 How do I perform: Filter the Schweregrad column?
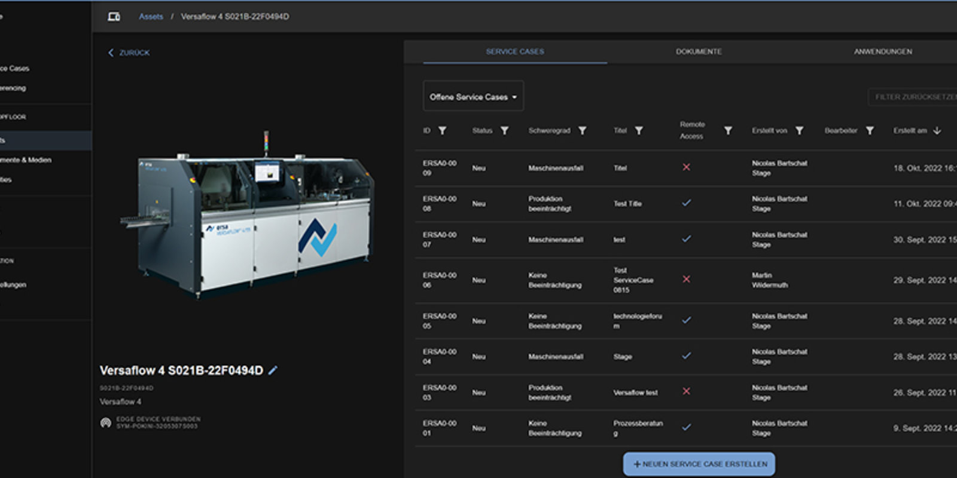pos(583,130)
